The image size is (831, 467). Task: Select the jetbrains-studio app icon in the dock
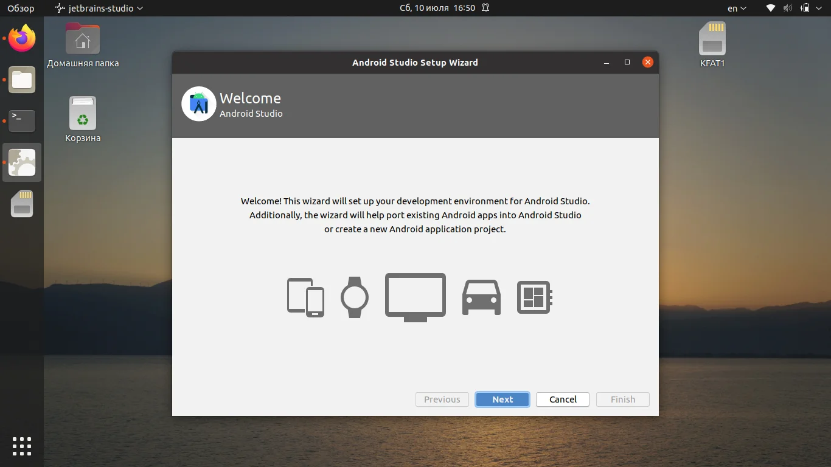pyautogui.click(x=22, y=162)
